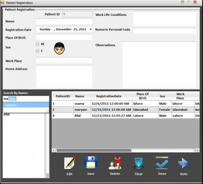Select Bilal in the name list

[x=6, y=114]
